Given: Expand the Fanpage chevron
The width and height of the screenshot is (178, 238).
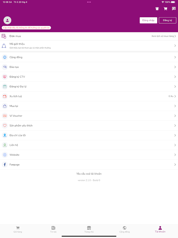Looking at the screenshot, I should 175,165.
